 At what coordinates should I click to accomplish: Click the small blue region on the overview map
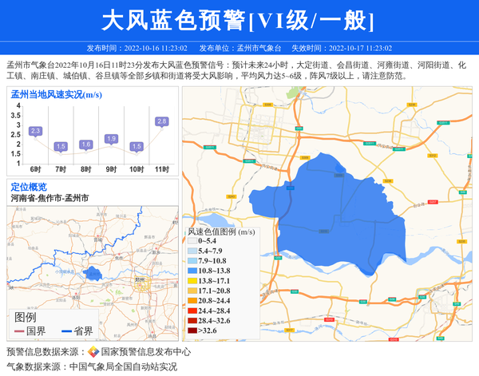[93, 274]
